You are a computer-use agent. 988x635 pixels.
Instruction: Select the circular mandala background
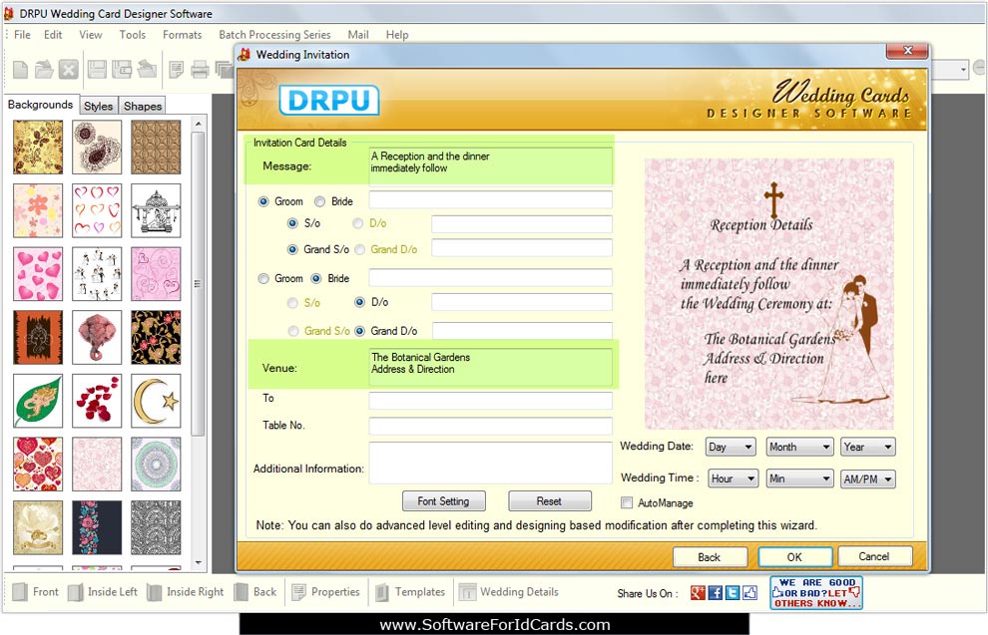click(x=156, y=465)
